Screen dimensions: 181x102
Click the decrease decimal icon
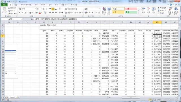99,12
